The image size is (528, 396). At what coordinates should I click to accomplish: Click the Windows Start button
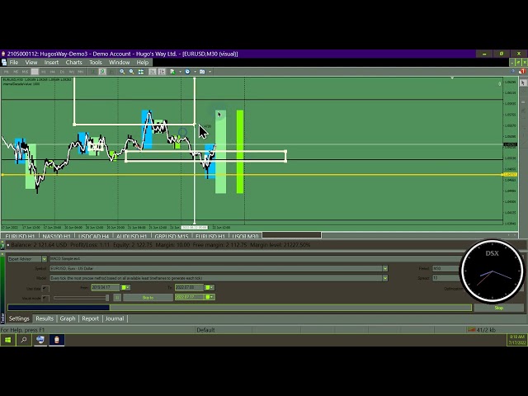tap(8, 339)
